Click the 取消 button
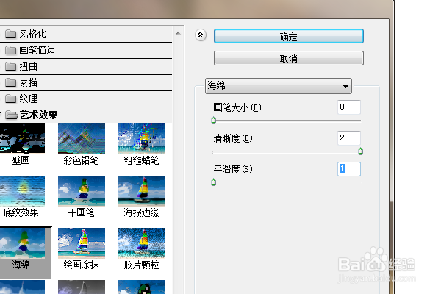 point(289,58)
